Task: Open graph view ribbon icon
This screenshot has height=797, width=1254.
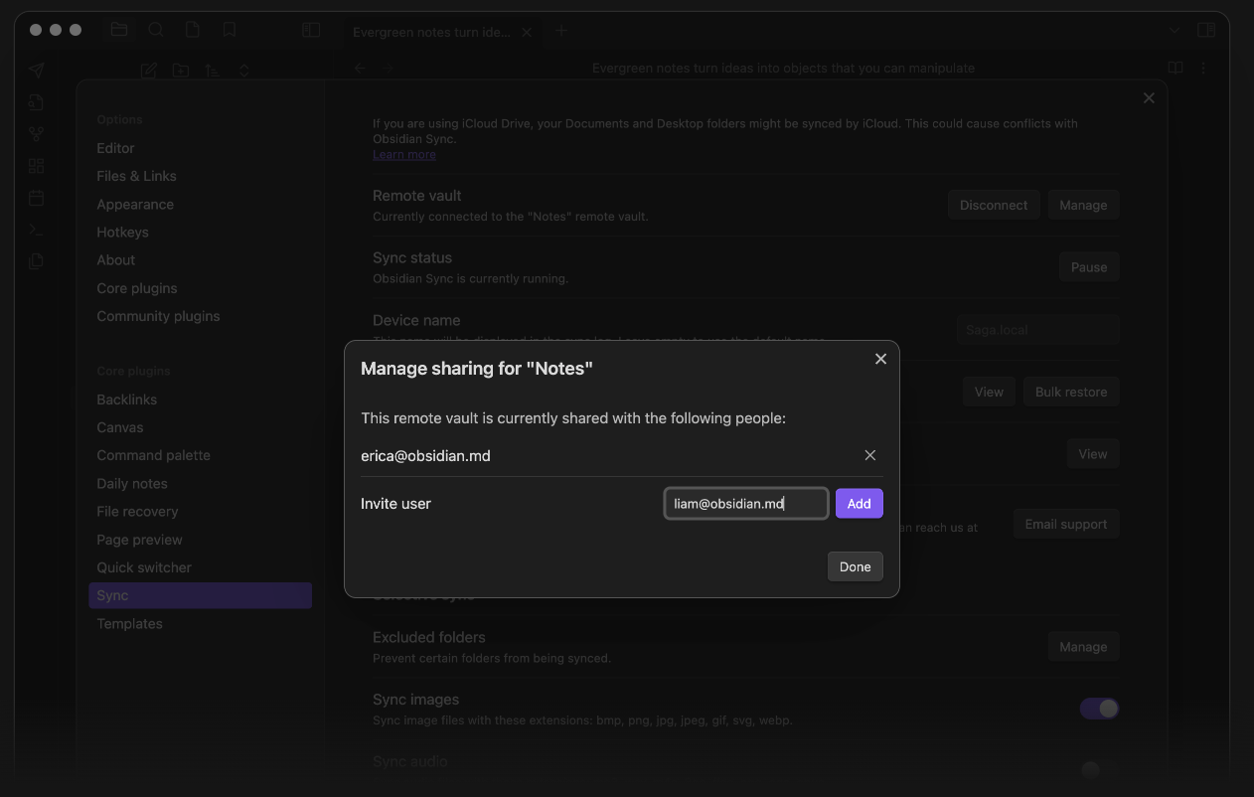Action: [36, 133]
